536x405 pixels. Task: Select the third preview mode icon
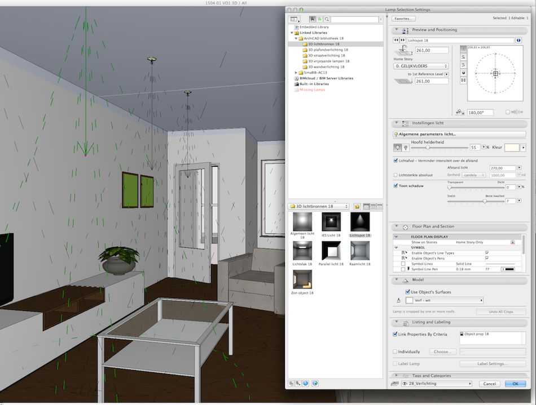click(x=463, y=65)
